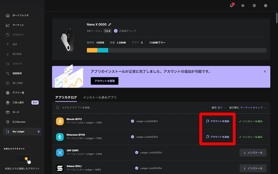Install the XRP app
Image resolution: width=278 pixels, height=174 pixels.
[253, 153]
